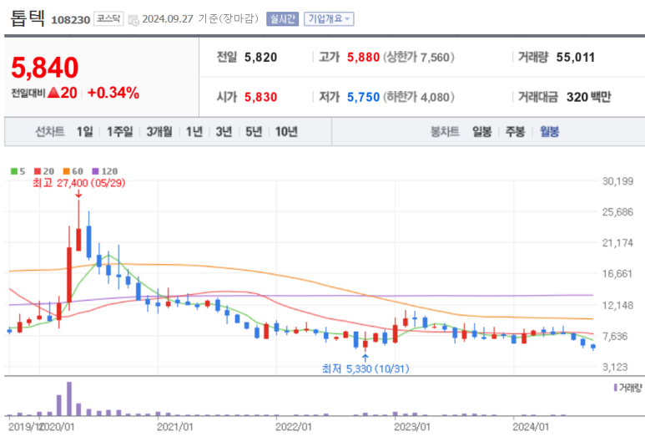The width and height of the screenshot is (645, 437).
Task: Click the 12,148 price axis label
Action: click(x=617, y=306)
